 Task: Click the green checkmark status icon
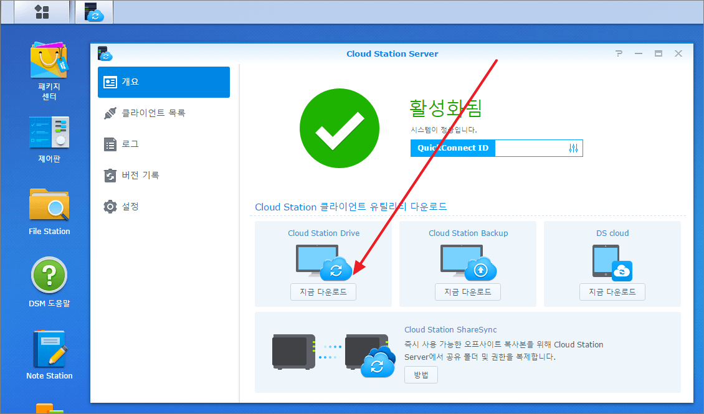pyautogui.click(x=340, y=128)
